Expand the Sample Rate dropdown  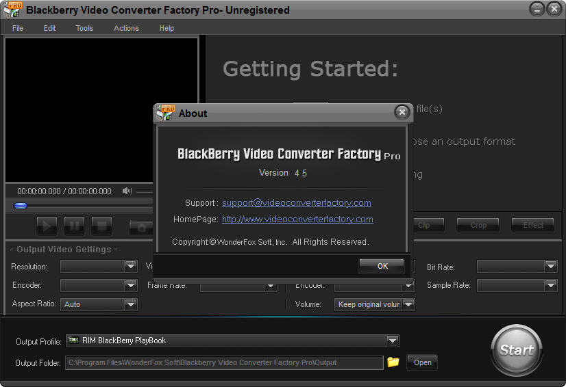551,285
